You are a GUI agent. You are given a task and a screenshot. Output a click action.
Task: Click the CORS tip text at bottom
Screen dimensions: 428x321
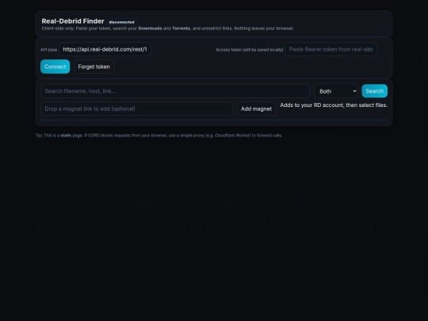pyautogui.click(x=159, y=136)
